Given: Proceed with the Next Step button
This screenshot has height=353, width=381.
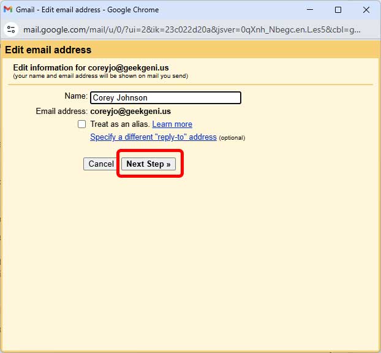Looking at the screenshot, I should [x=148, y=164].
